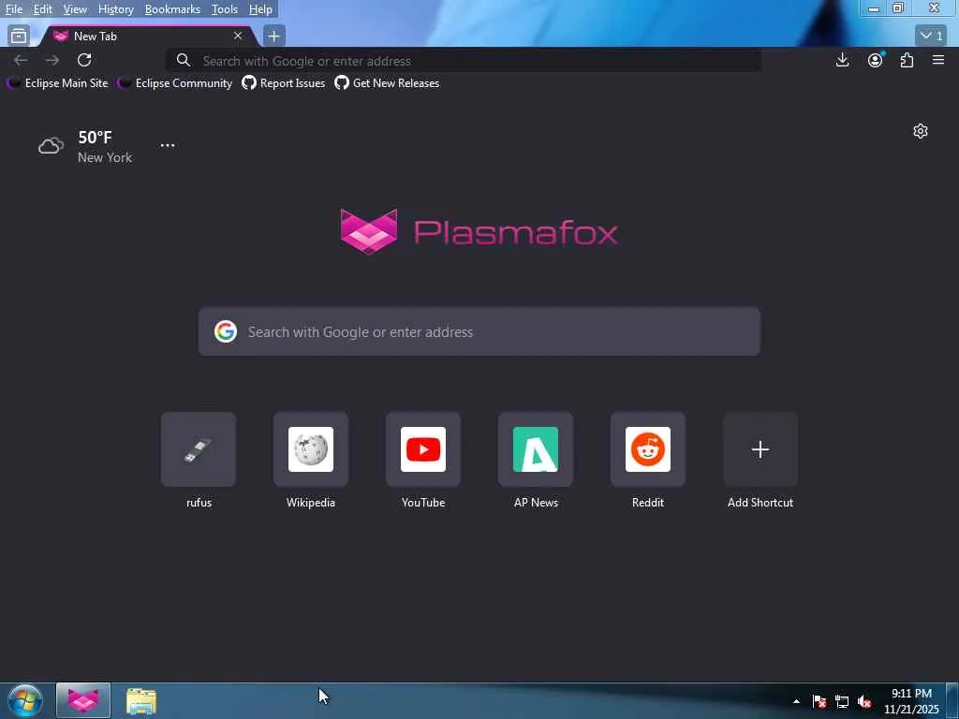959x719 pixels.
Task: Open the tab overview icon left of tabs
Action: pyautogui.click(x=19, y=37)
